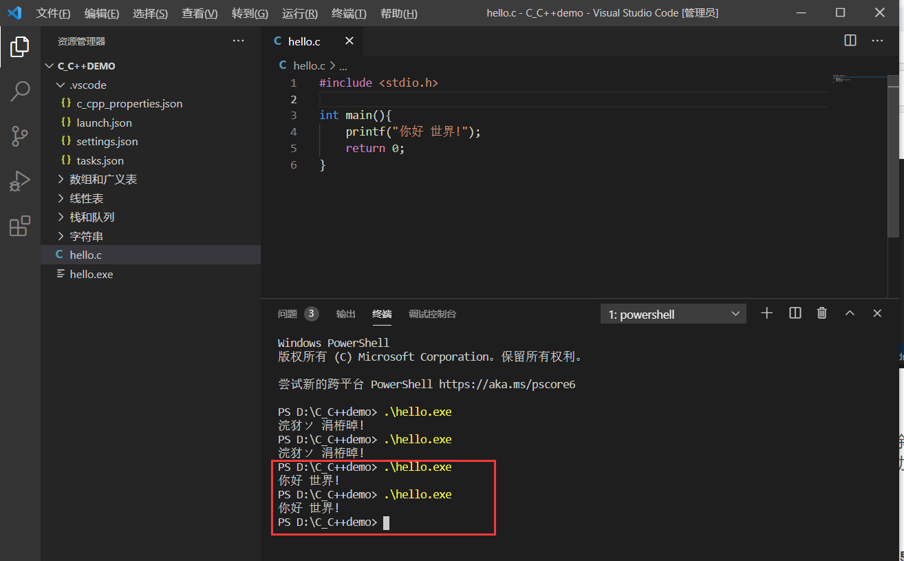Split the editor using the top-right icon
Viewport: 904px width, 561px height.
pyautogui.click(x=850, y=41)
